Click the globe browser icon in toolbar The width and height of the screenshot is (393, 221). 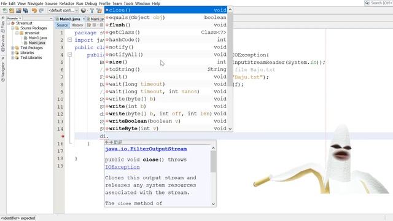84,10
